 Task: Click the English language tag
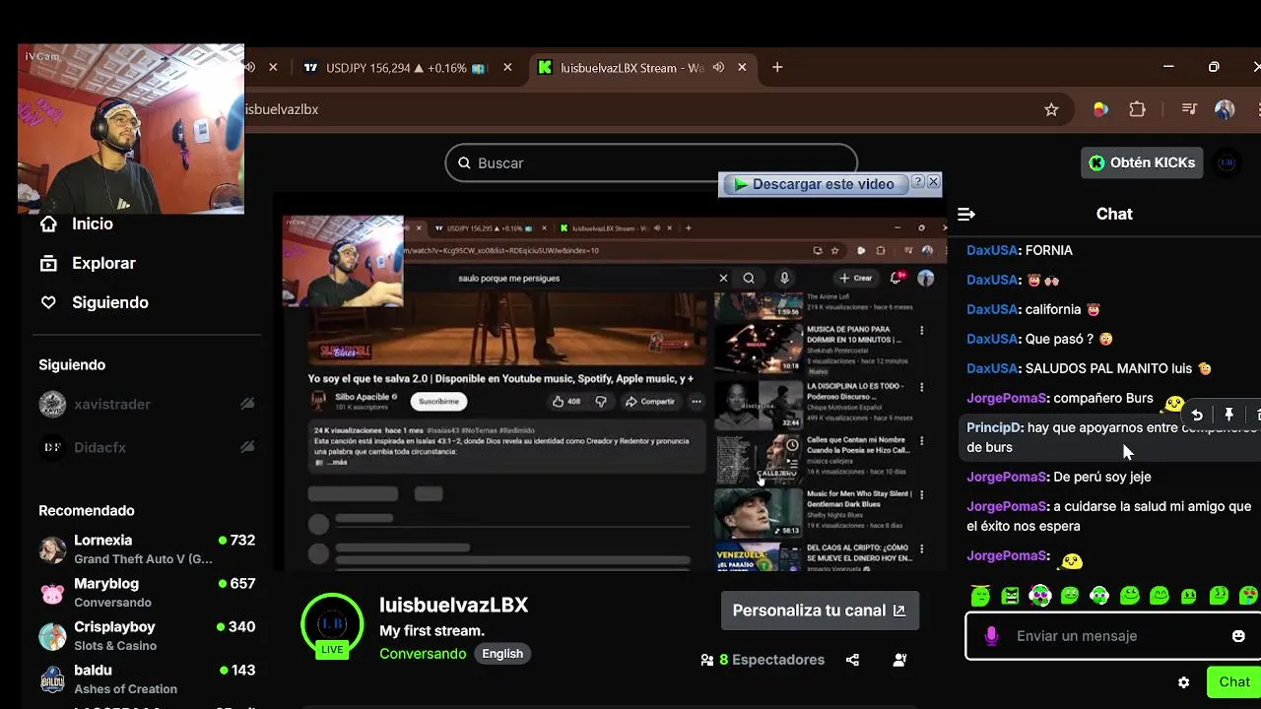tap(502, 654)
